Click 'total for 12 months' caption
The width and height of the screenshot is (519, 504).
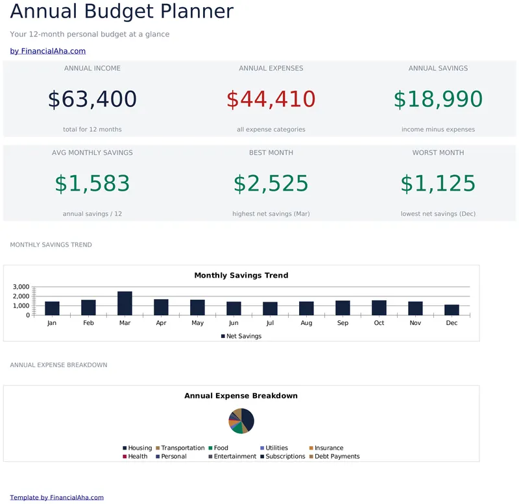coord(92,129)
